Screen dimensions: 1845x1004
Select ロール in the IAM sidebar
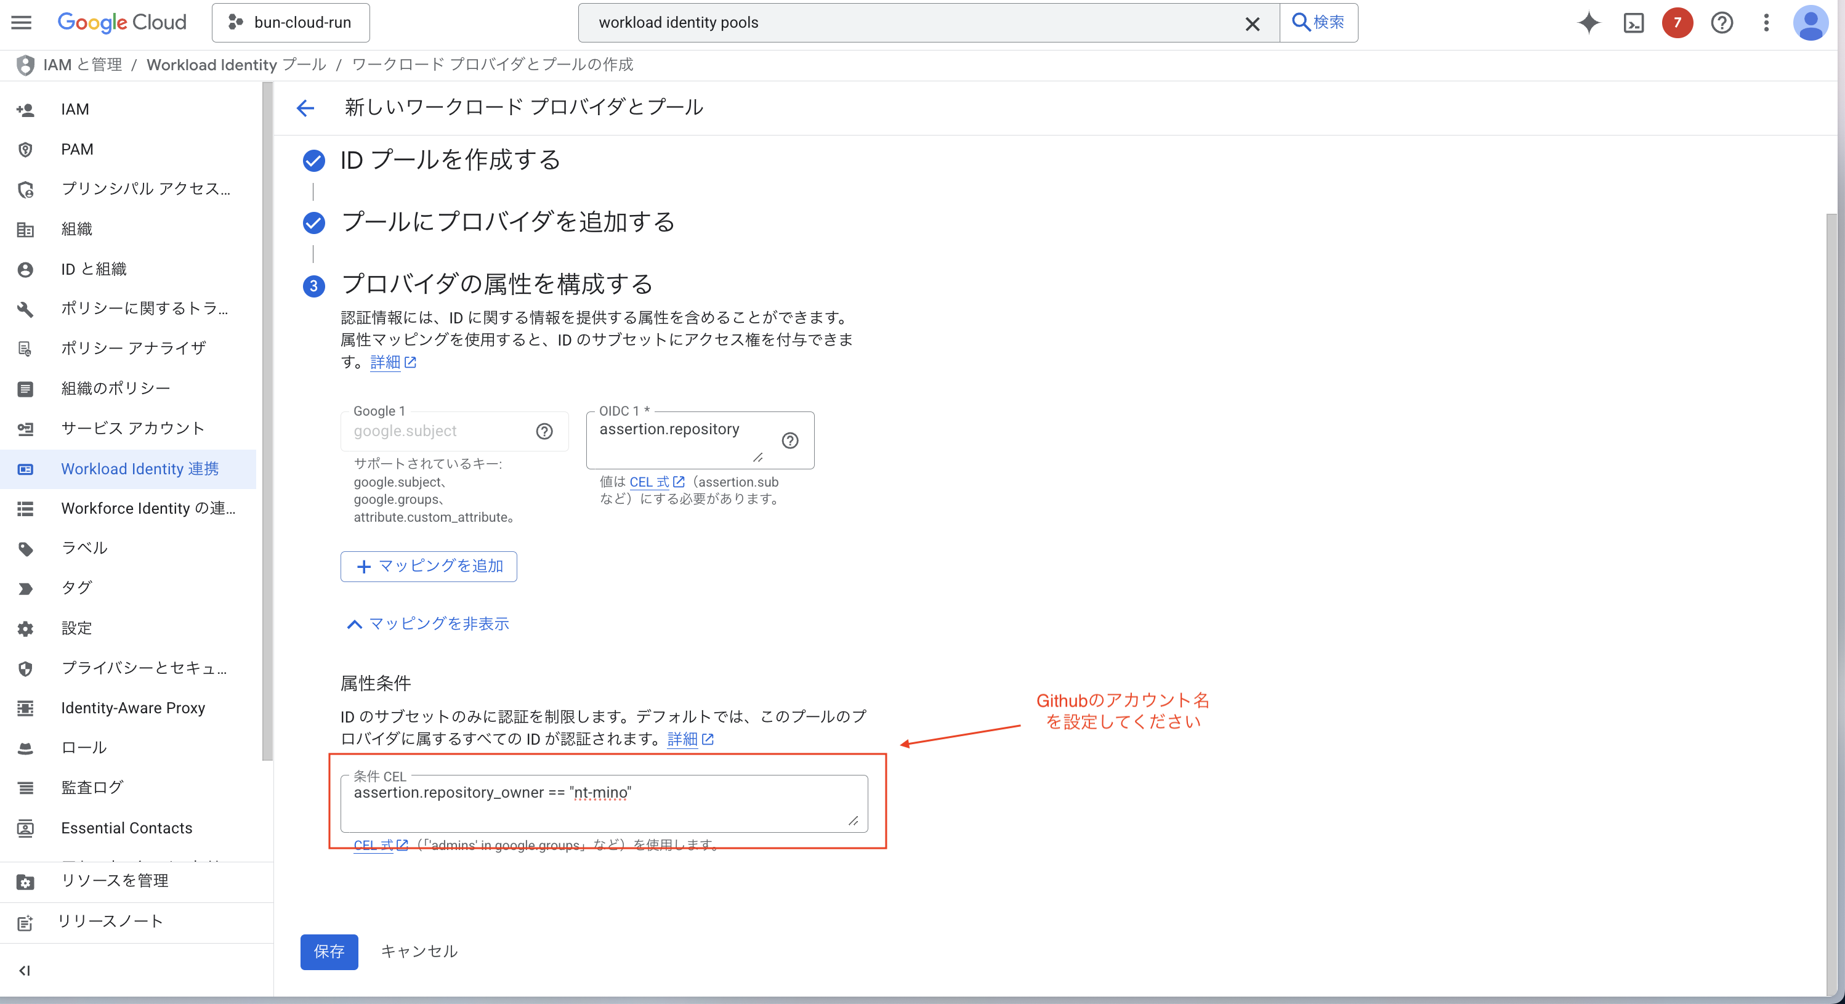[x=84, y=747]
